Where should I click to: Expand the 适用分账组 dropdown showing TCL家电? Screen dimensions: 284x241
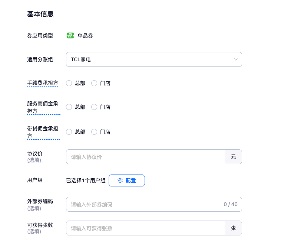click(154, 59)
